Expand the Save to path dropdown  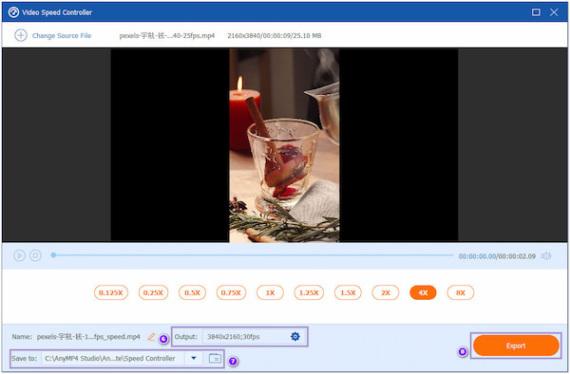pos(194,359)
